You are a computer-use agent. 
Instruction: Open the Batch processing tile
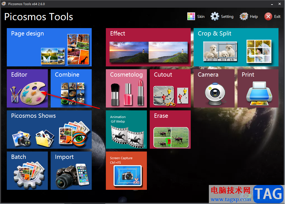[x=27, y=171]
